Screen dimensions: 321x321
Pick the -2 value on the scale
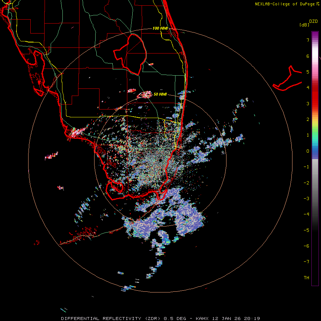[306, 183]
